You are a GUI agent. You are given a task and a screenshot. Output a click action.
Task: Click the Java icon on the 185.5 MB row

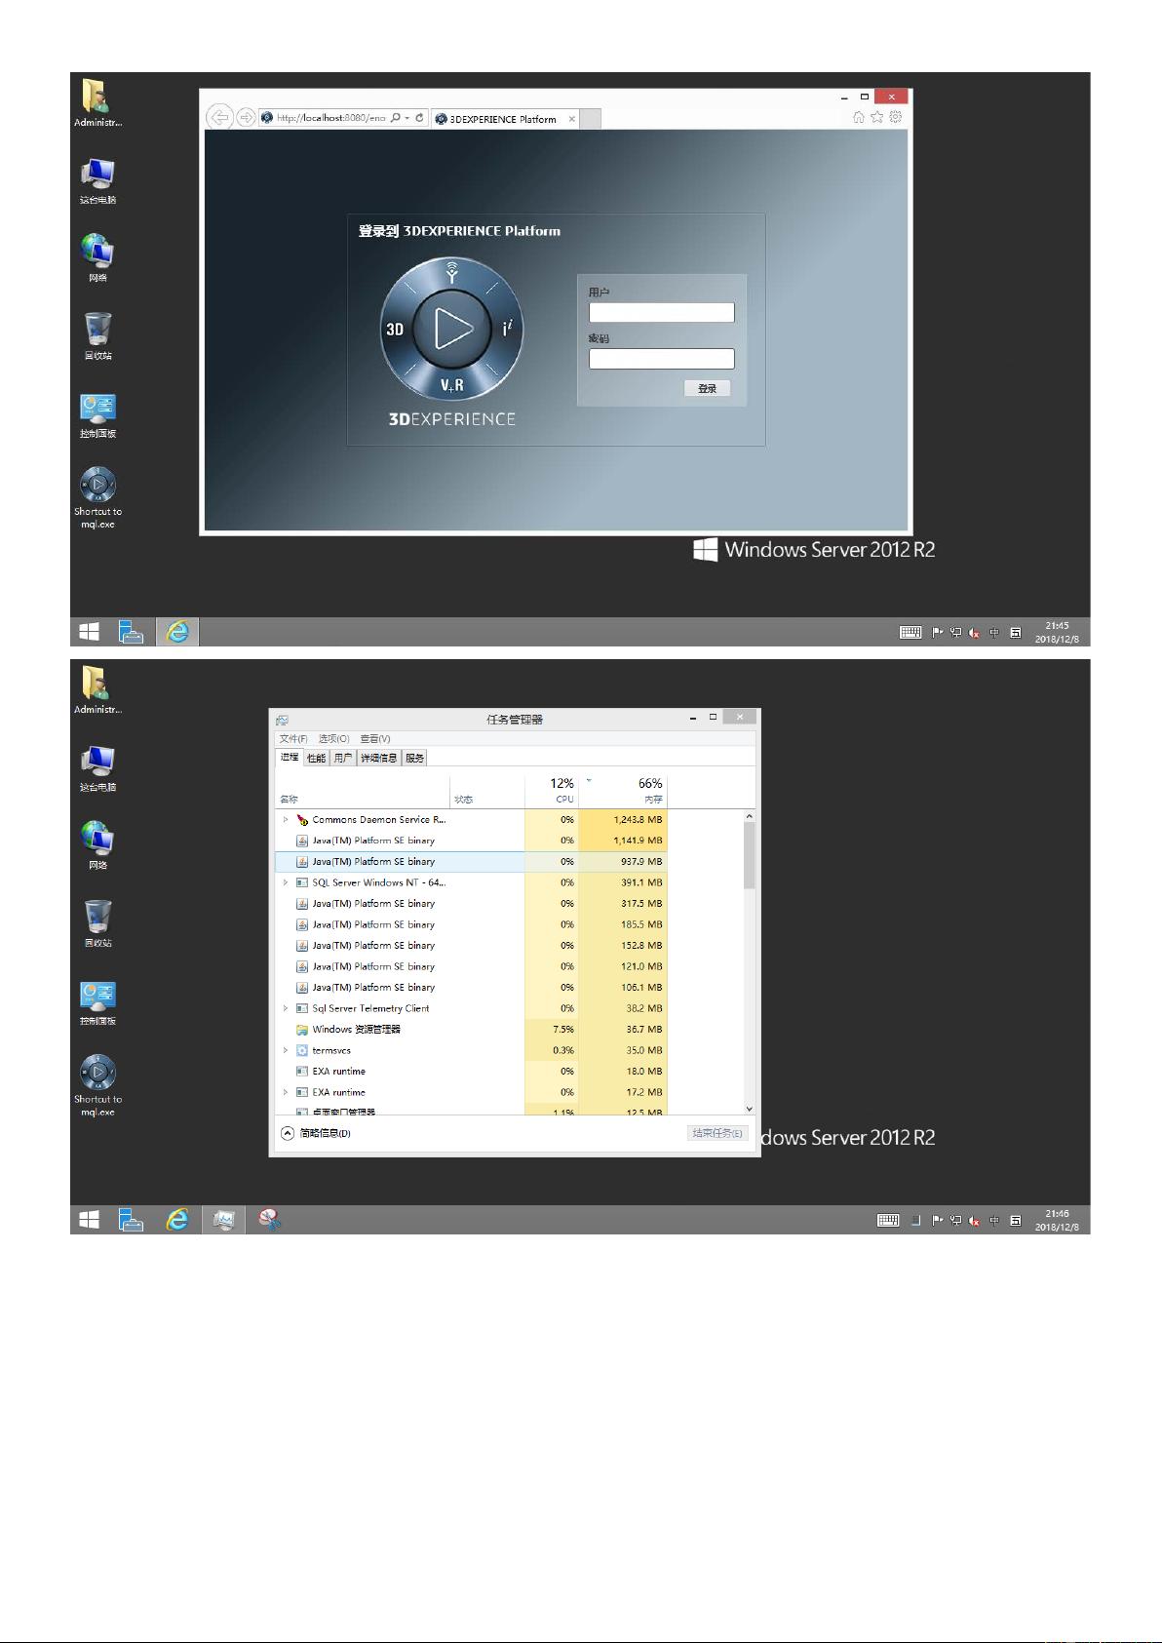point(302,924)
